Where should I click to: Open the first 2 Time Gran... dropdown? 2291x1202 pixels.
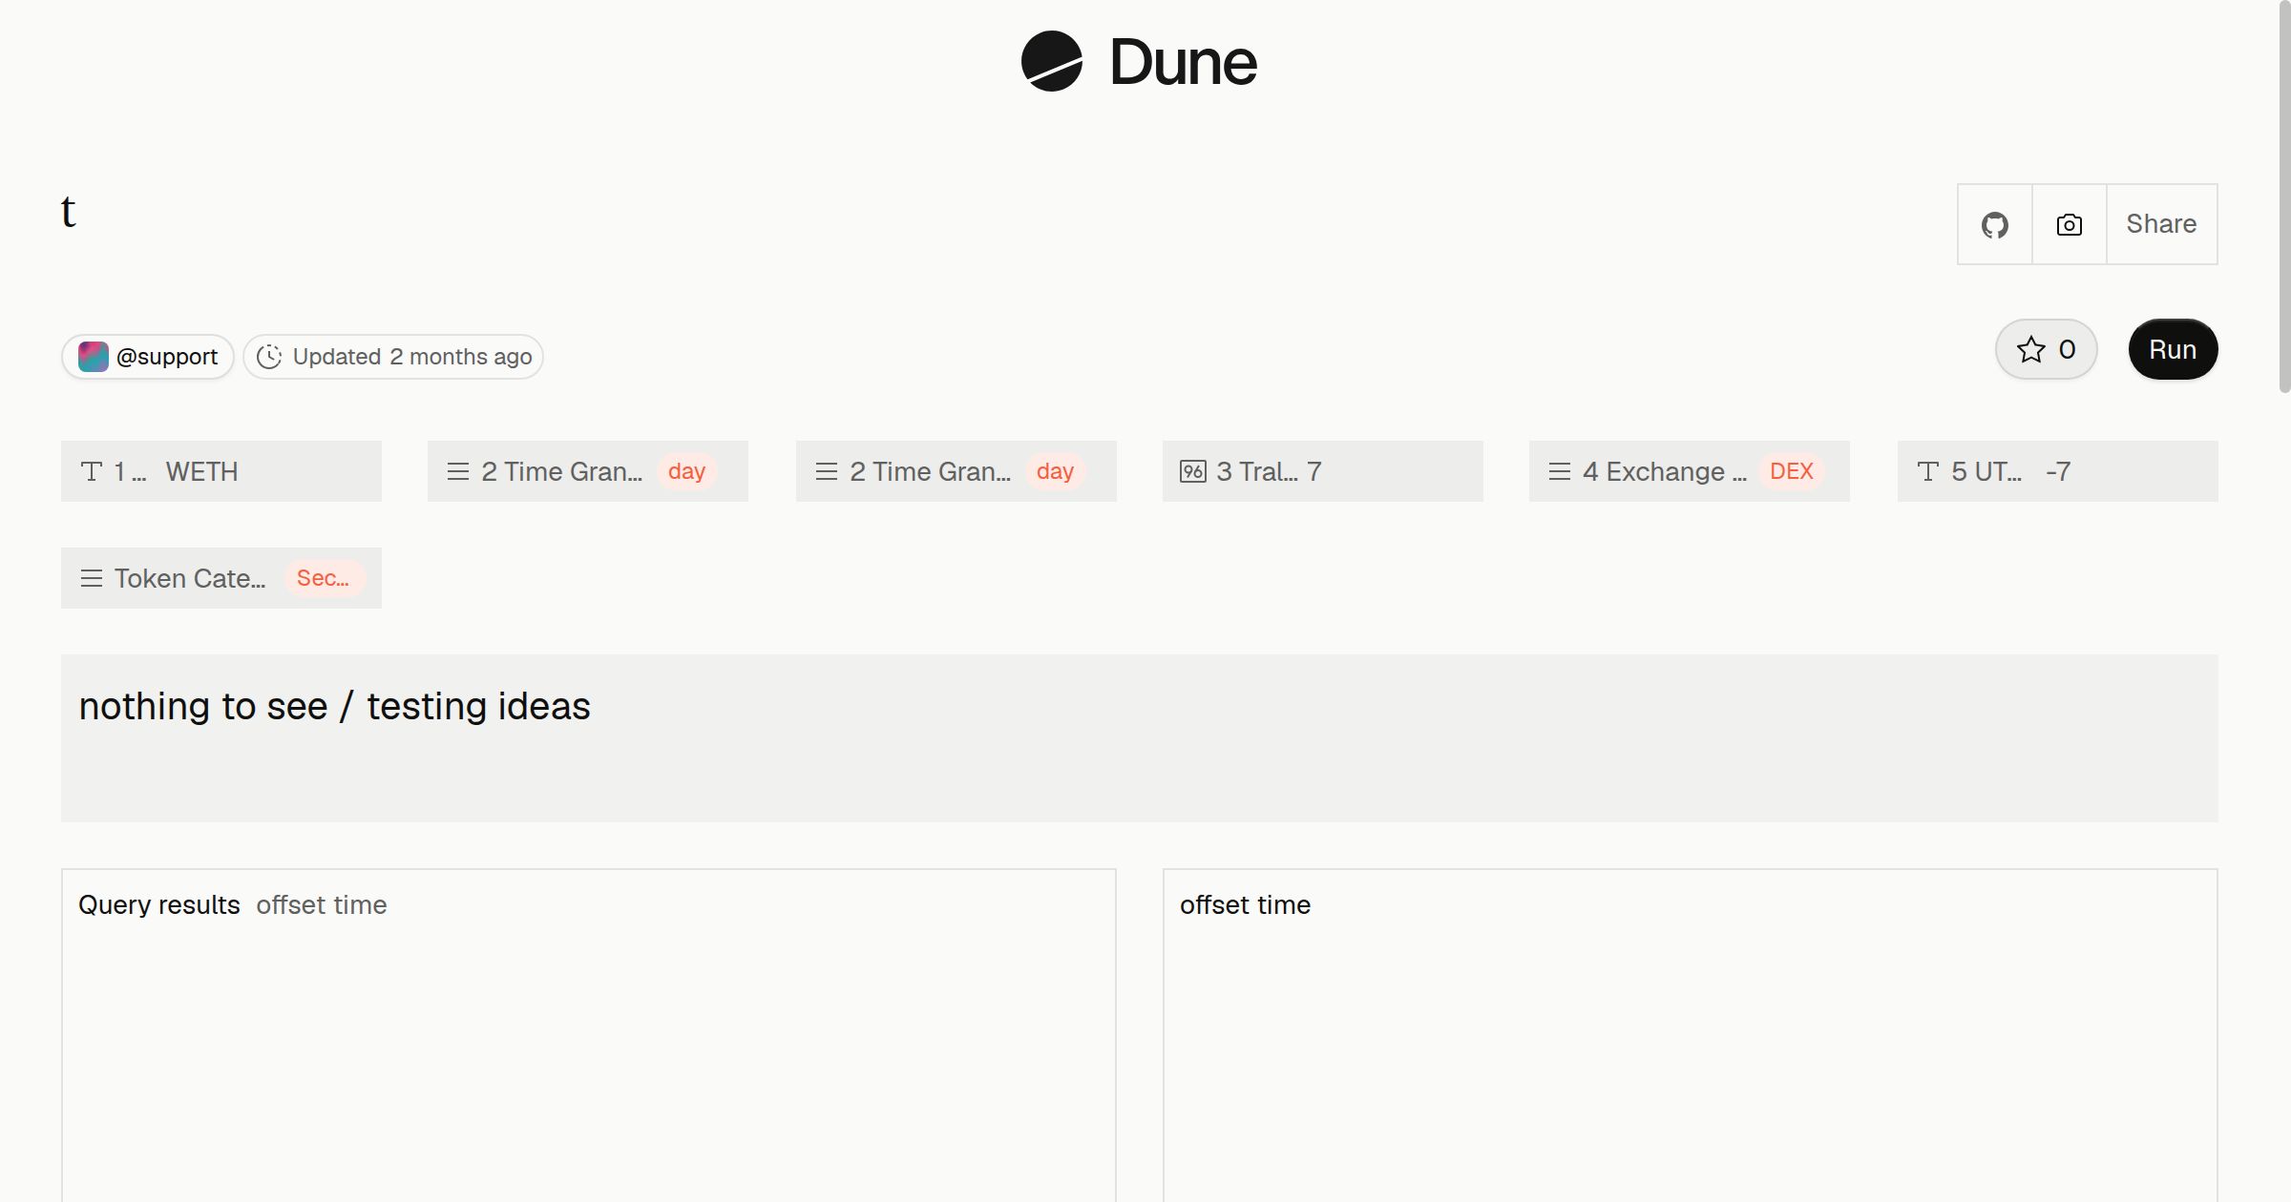coord(588,471)
